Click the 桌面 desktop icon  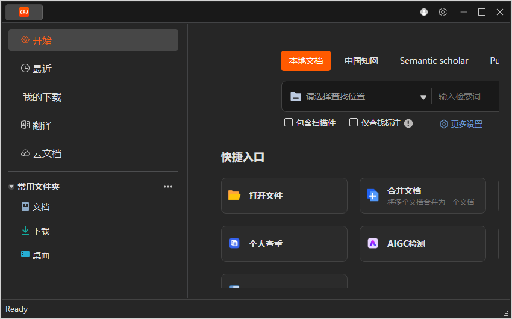(x=25, y=255)
